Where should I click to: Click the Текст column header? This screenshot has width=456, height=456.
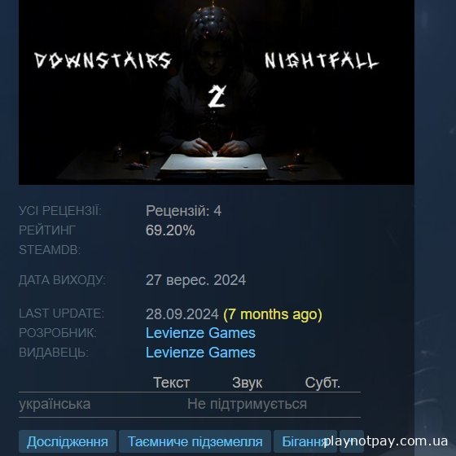[x=172, y=383]
